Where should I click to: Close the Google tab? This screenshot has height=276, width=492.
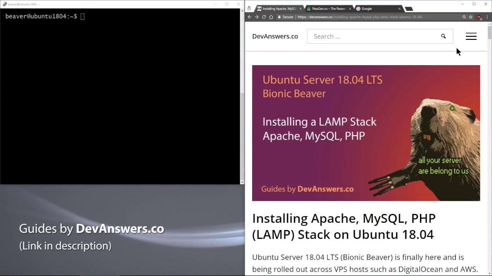399,8
